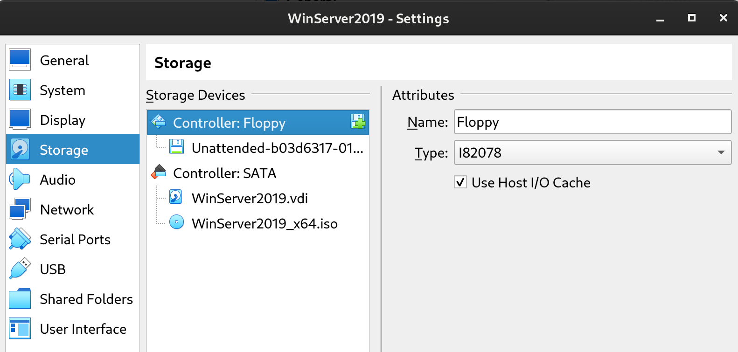Click the controller Name text field
Image resolution: width=738 pixels, height=352 pixels.
(592, 122)
